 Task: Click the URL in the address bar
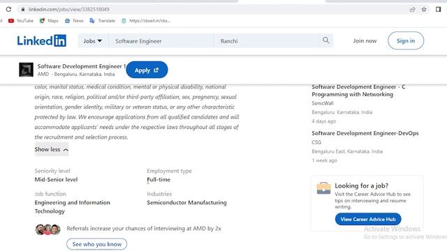click(x=68, y=9)
